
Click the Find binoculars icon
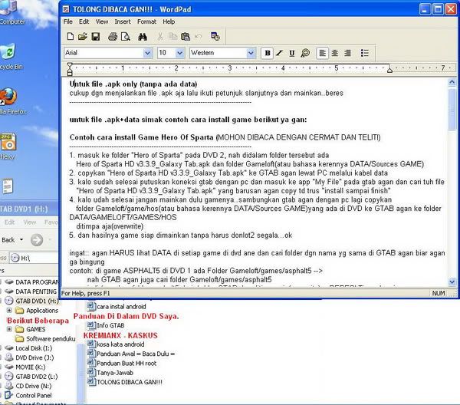tap(143, 37)
